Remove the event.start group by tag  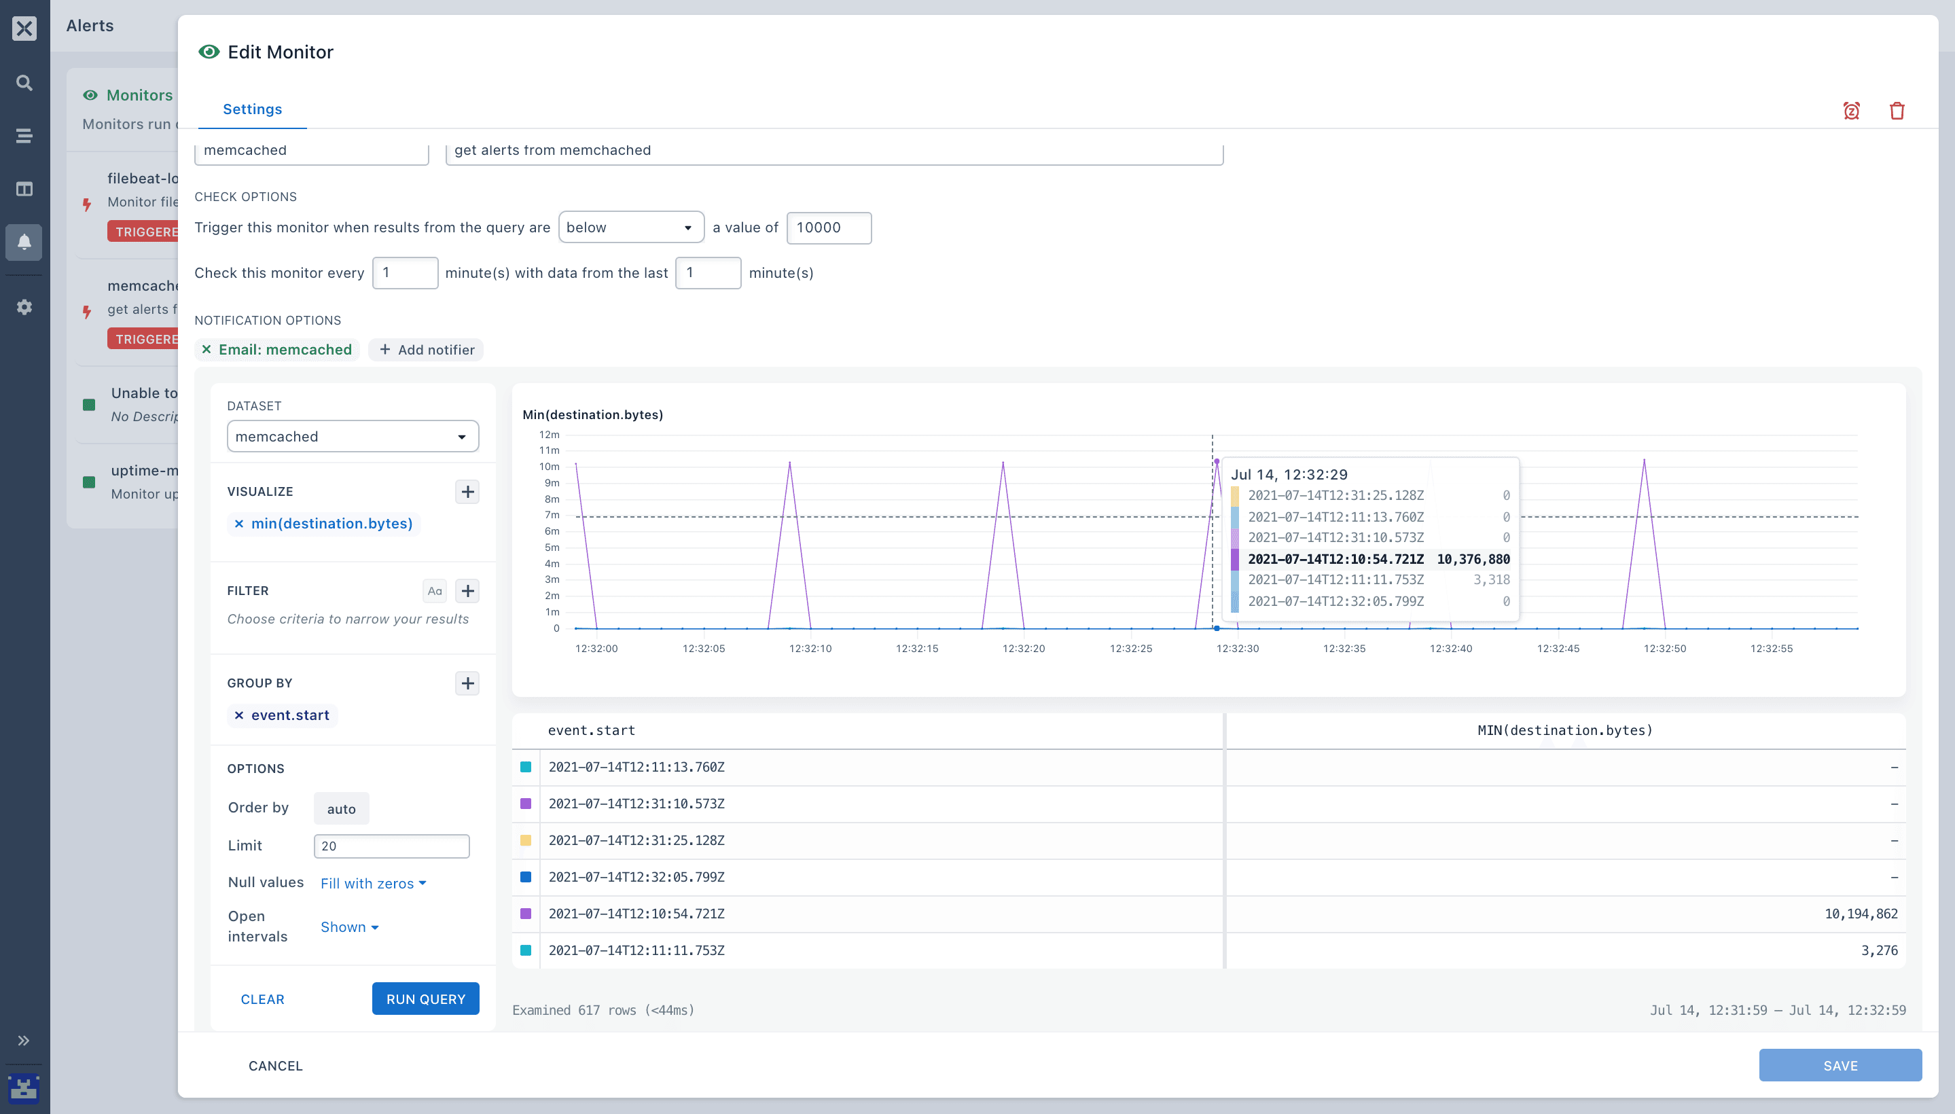238,715
